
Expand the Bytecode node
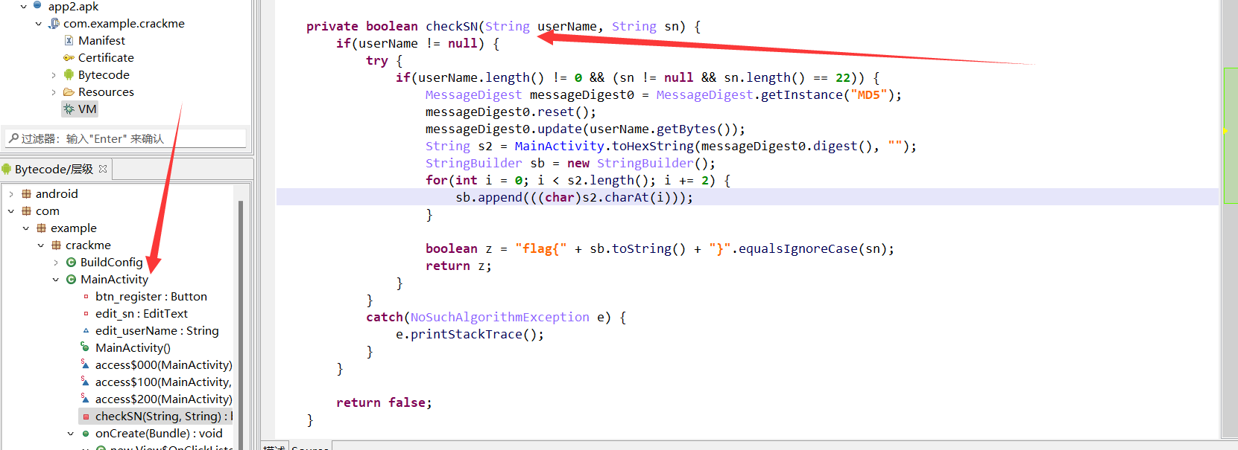54,75
